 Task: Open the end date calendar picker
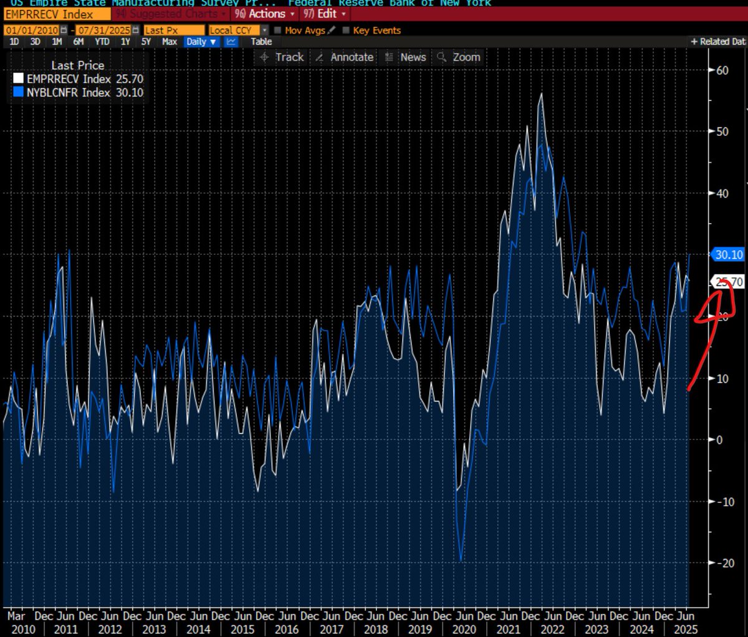tap(136, 30)
